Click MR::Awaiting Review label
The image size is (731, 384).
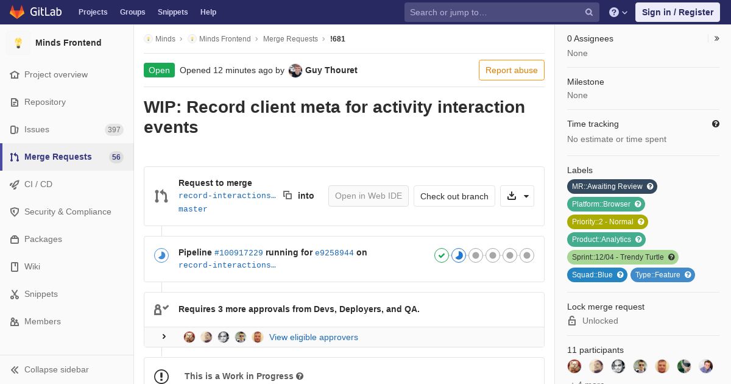(612, 187)
